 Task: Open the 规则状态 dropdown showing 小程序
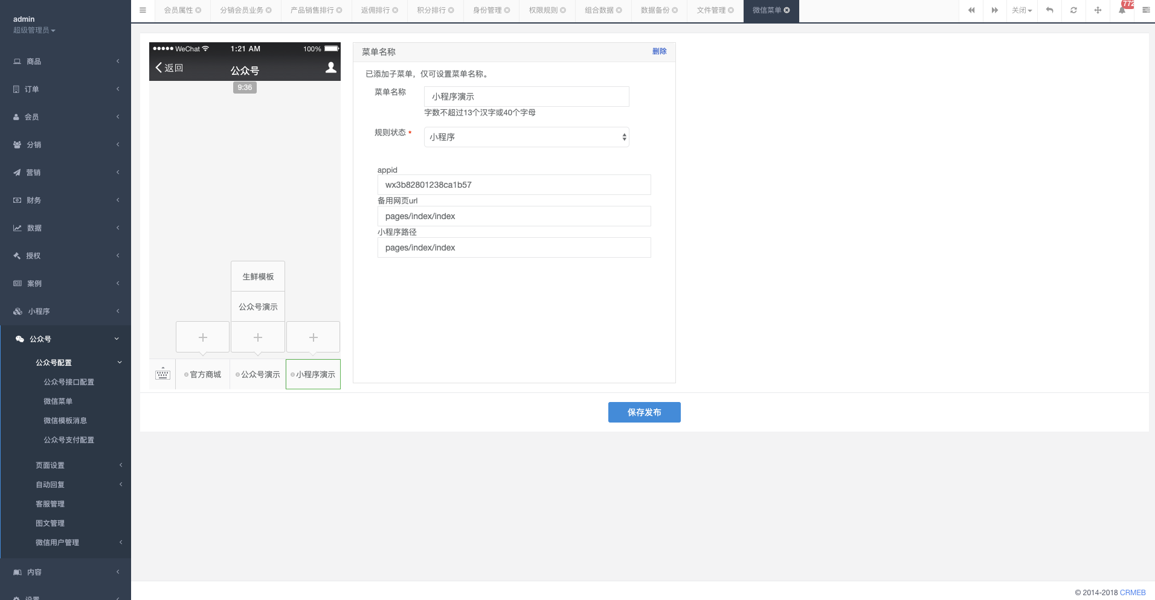tap(525, 137)
